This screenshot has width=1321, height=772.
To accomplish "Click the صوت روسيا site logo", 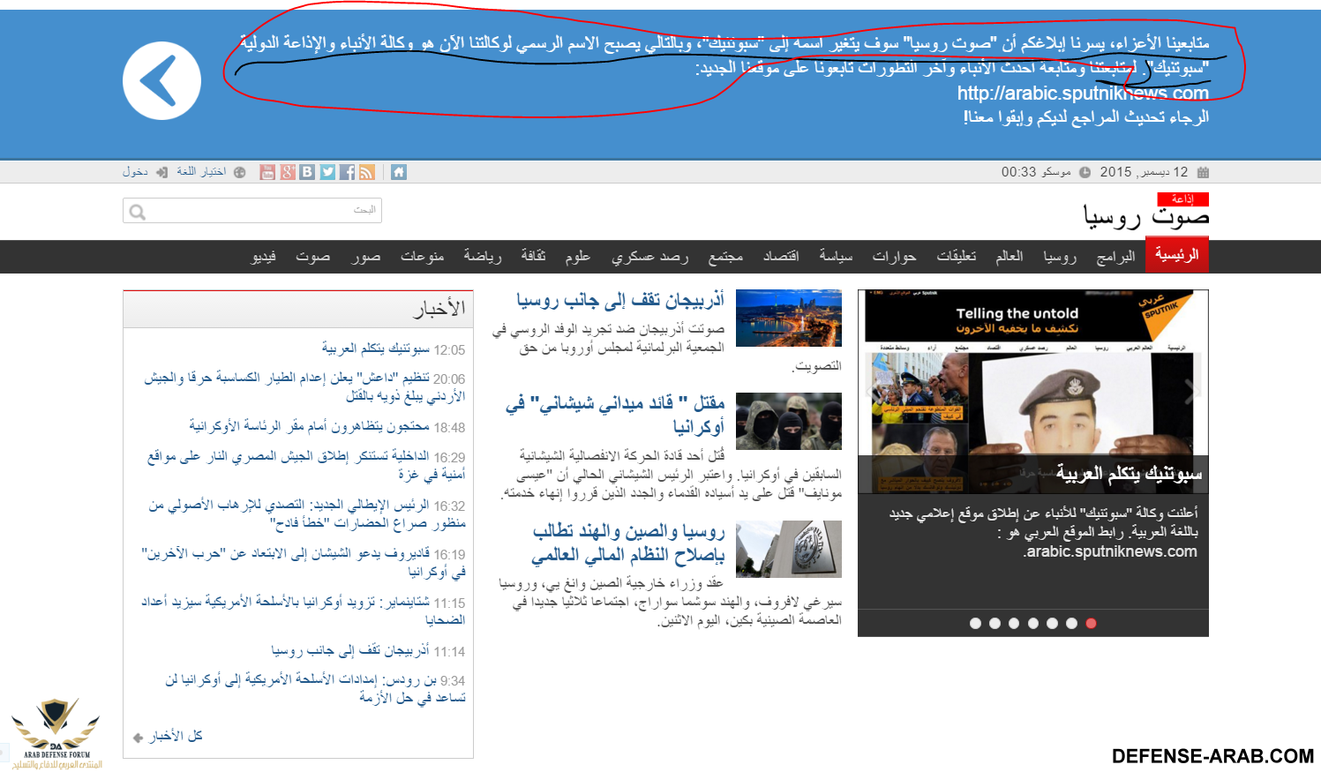I will click(1145, 217).
